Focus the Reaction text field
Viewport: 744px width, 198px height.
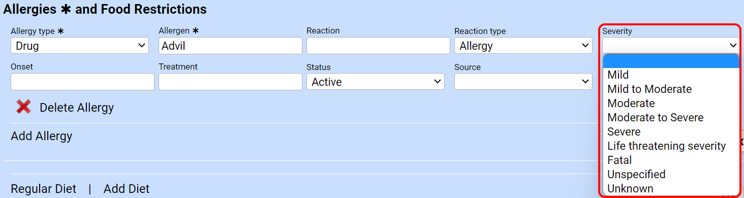tap(378, 46)
